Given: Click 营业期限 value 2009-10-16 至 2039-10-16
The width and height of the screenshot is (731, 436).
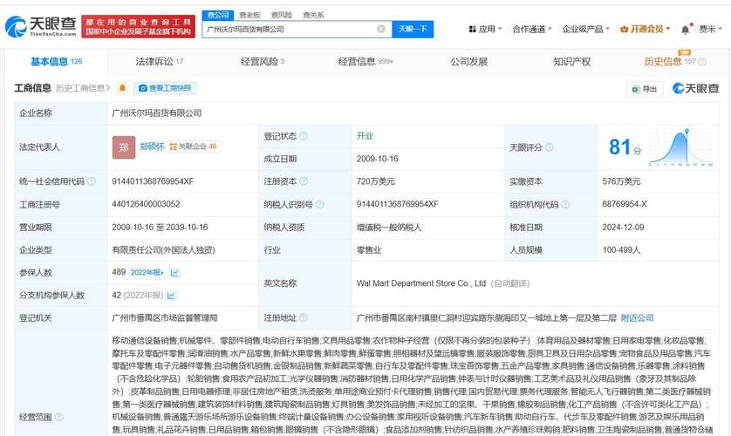Looking at the screenshot, I should click(x=160, y=228).
